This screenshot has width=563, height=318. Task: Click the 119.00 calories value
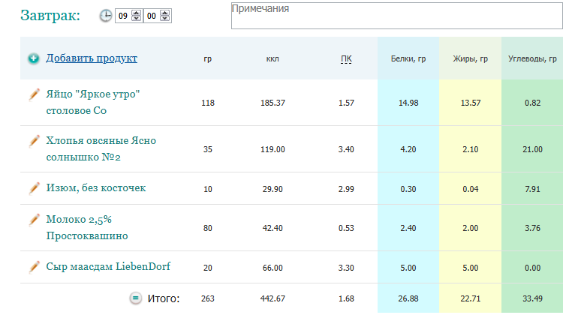pyautogui.click(x=273, y=149)
